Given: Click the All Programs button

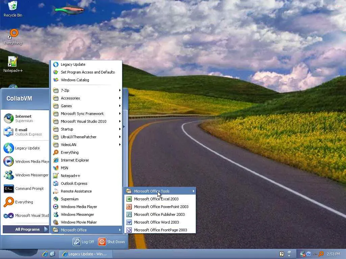Looking at the screenshot, I should tap(26, 229).
